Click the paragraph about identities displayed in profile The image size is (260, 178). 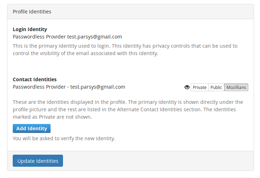[128, 109]
